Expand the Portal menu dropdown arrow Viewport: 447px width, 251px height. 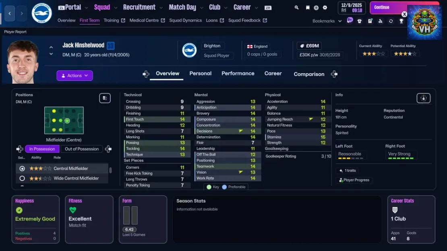click(86, 8)
